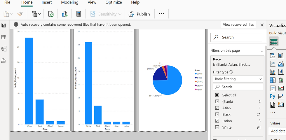This screenshot has height=140, width=286.
Task: Click the Publish button
Action: [139, 14]
